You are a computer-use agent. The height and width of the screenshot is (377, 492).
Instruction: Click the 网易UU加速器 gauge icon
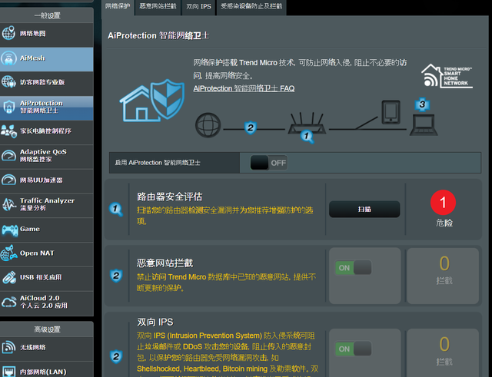tap(8, 180)
